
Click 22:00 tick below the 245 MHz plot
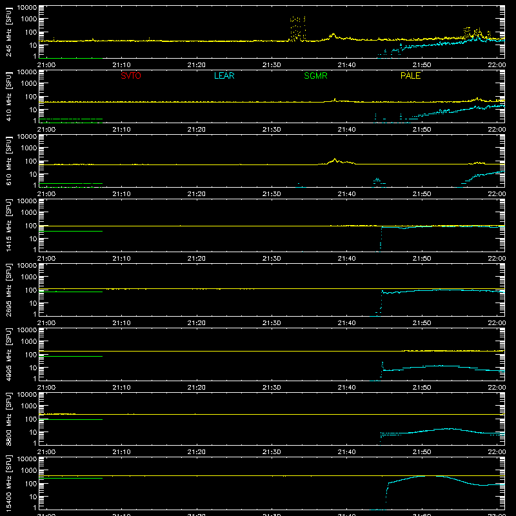click(x=497, y=65)
